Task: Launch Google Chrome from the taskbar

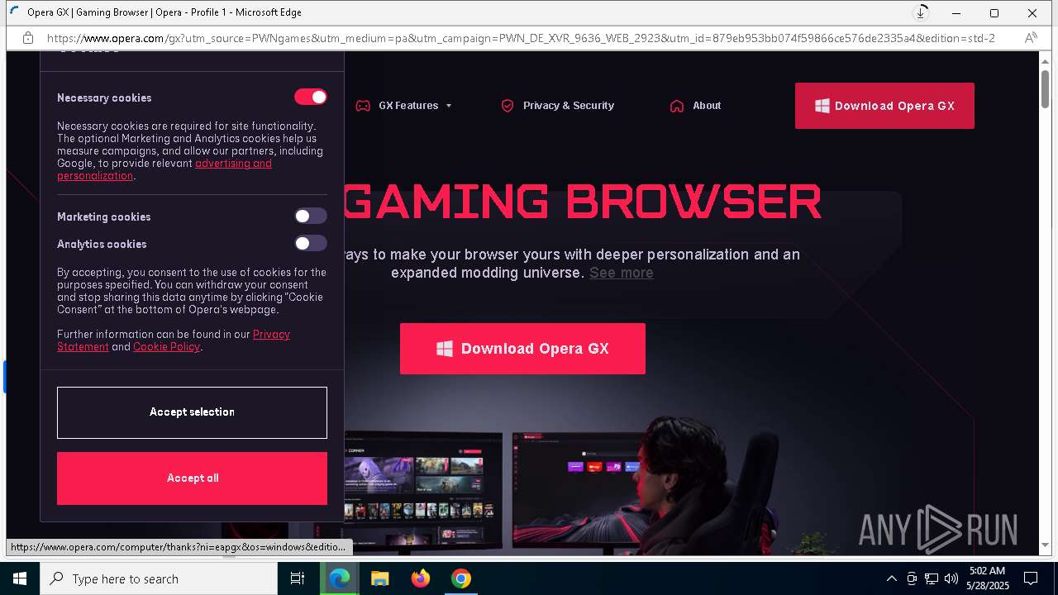Action: (x=461, y=578)
